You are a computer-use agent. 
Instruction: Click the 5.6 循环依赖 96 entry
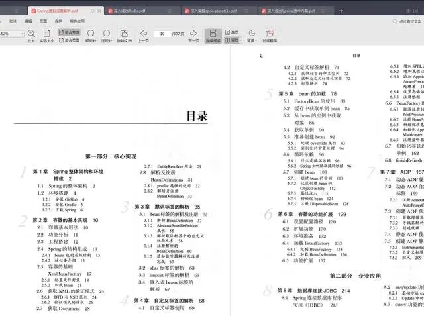pyautogui.click(x=303, y=154)
